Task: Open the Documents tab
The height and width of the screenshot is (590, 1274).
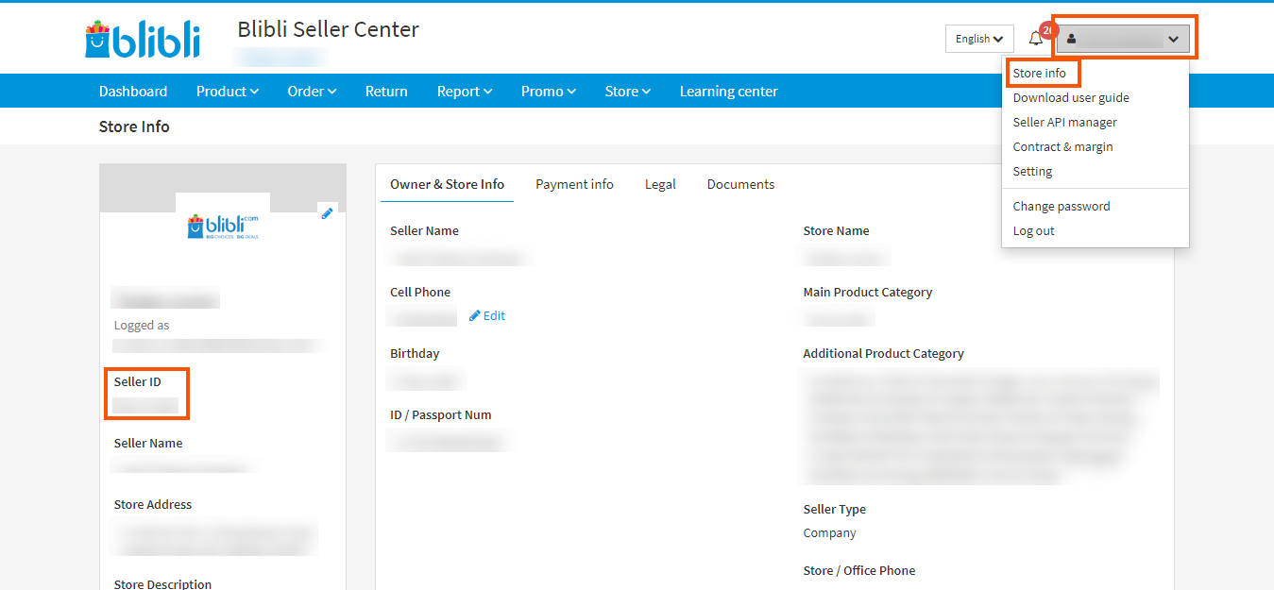Action: click(740, 184)
